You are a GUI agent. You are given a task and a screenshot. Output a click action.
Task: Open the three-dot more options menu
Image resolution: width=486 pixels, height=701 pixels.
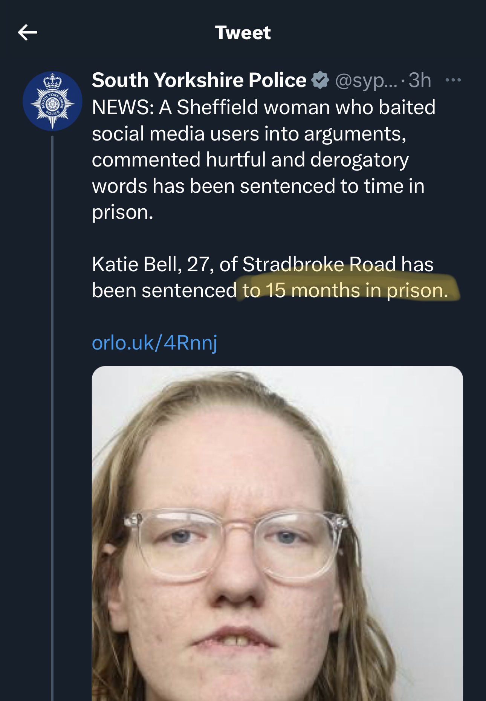(x=453, y=80)
